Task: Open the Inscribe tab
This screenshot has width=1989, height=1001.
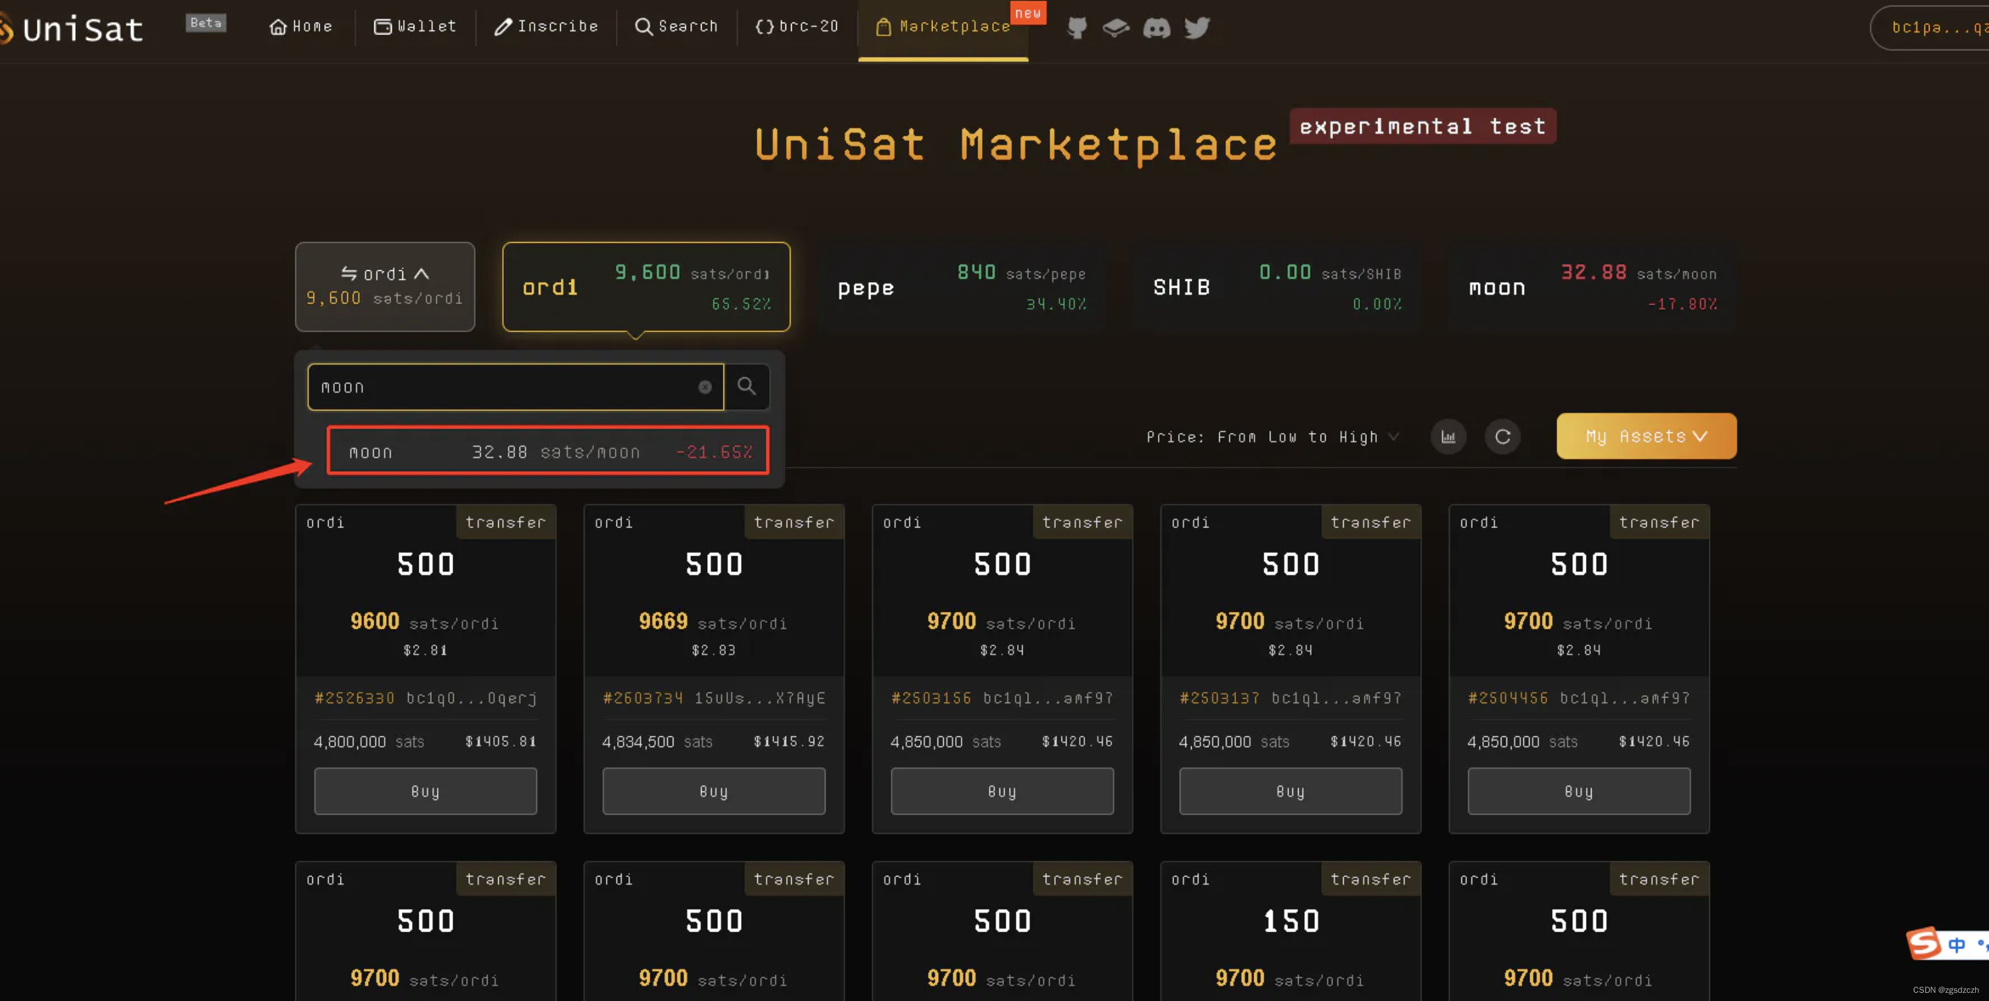Action: tap(546, 27)
